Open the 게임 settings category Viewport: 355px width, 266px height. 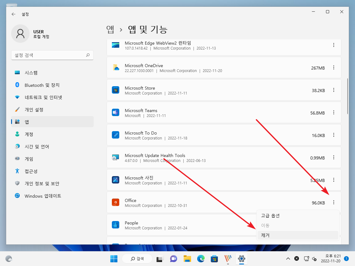point(52,159)
